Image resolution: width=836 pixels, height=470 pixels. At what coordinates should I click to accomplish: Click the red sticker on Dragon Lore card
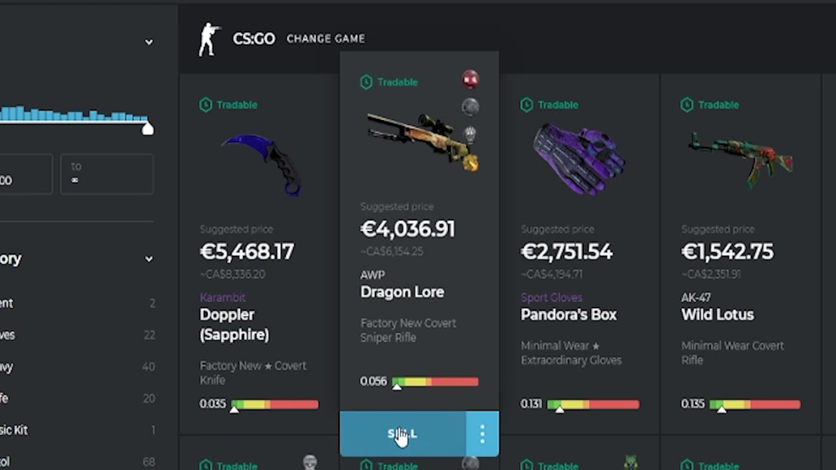[x=470, y=80]
